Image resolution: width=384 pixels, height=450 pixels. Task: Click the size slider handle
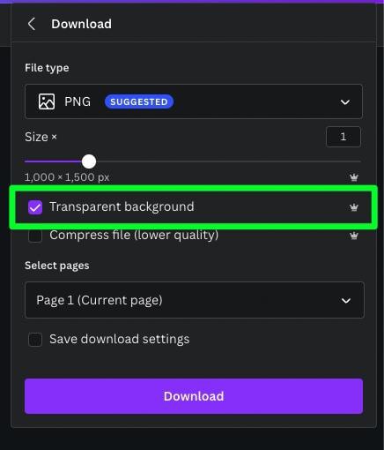(89, 161)
